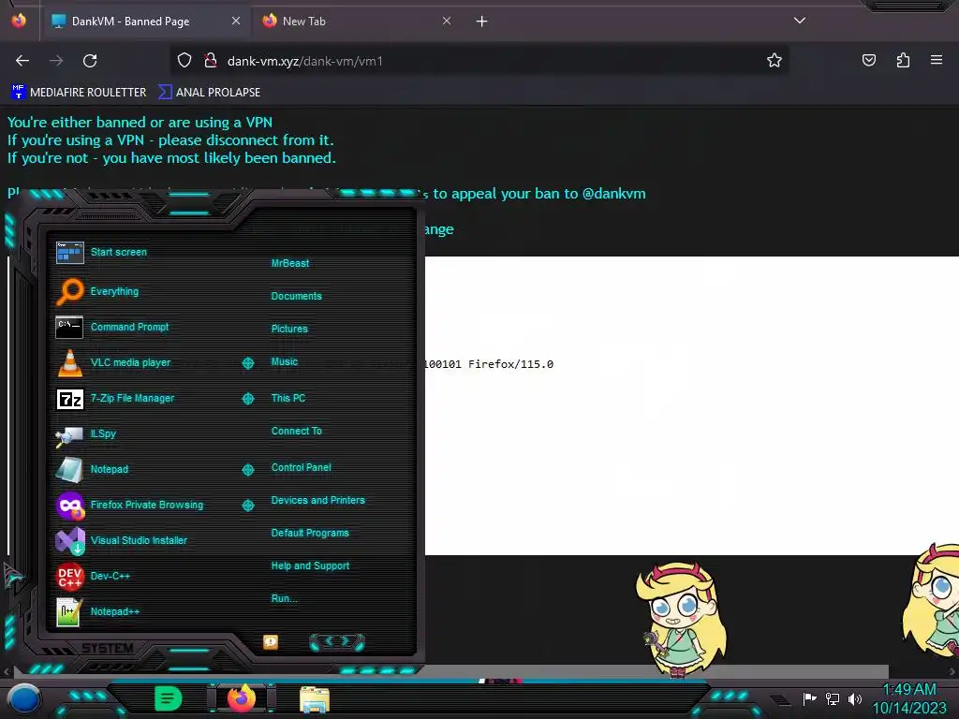Open the Extensions puzzle icon

903,60
